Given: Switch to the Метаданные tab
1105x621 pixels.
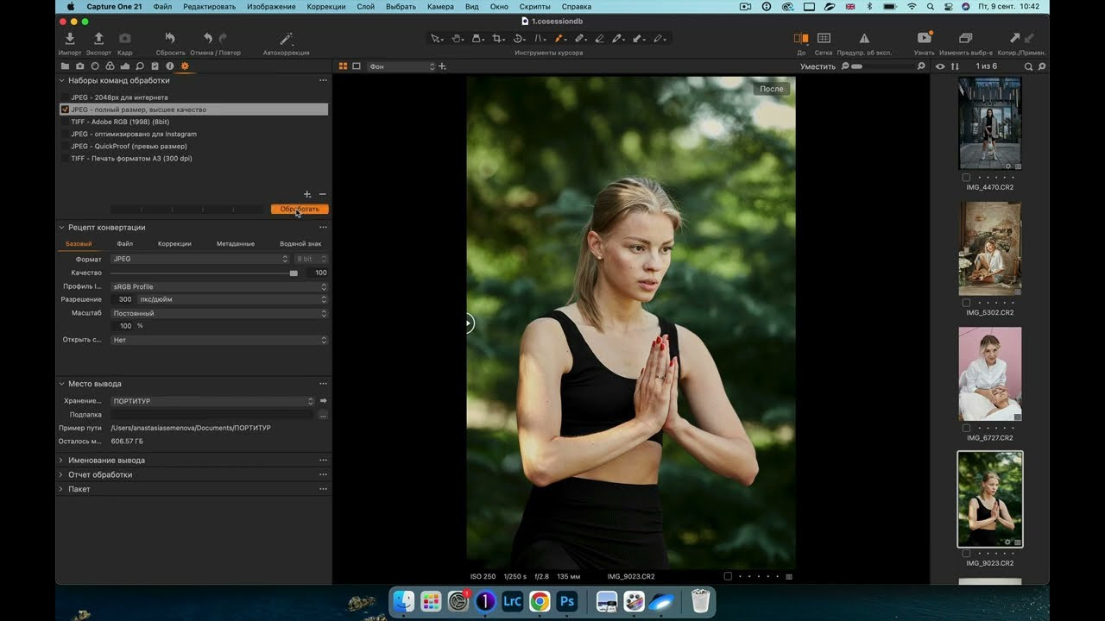Looking at the screenshot, I should 235,244.
